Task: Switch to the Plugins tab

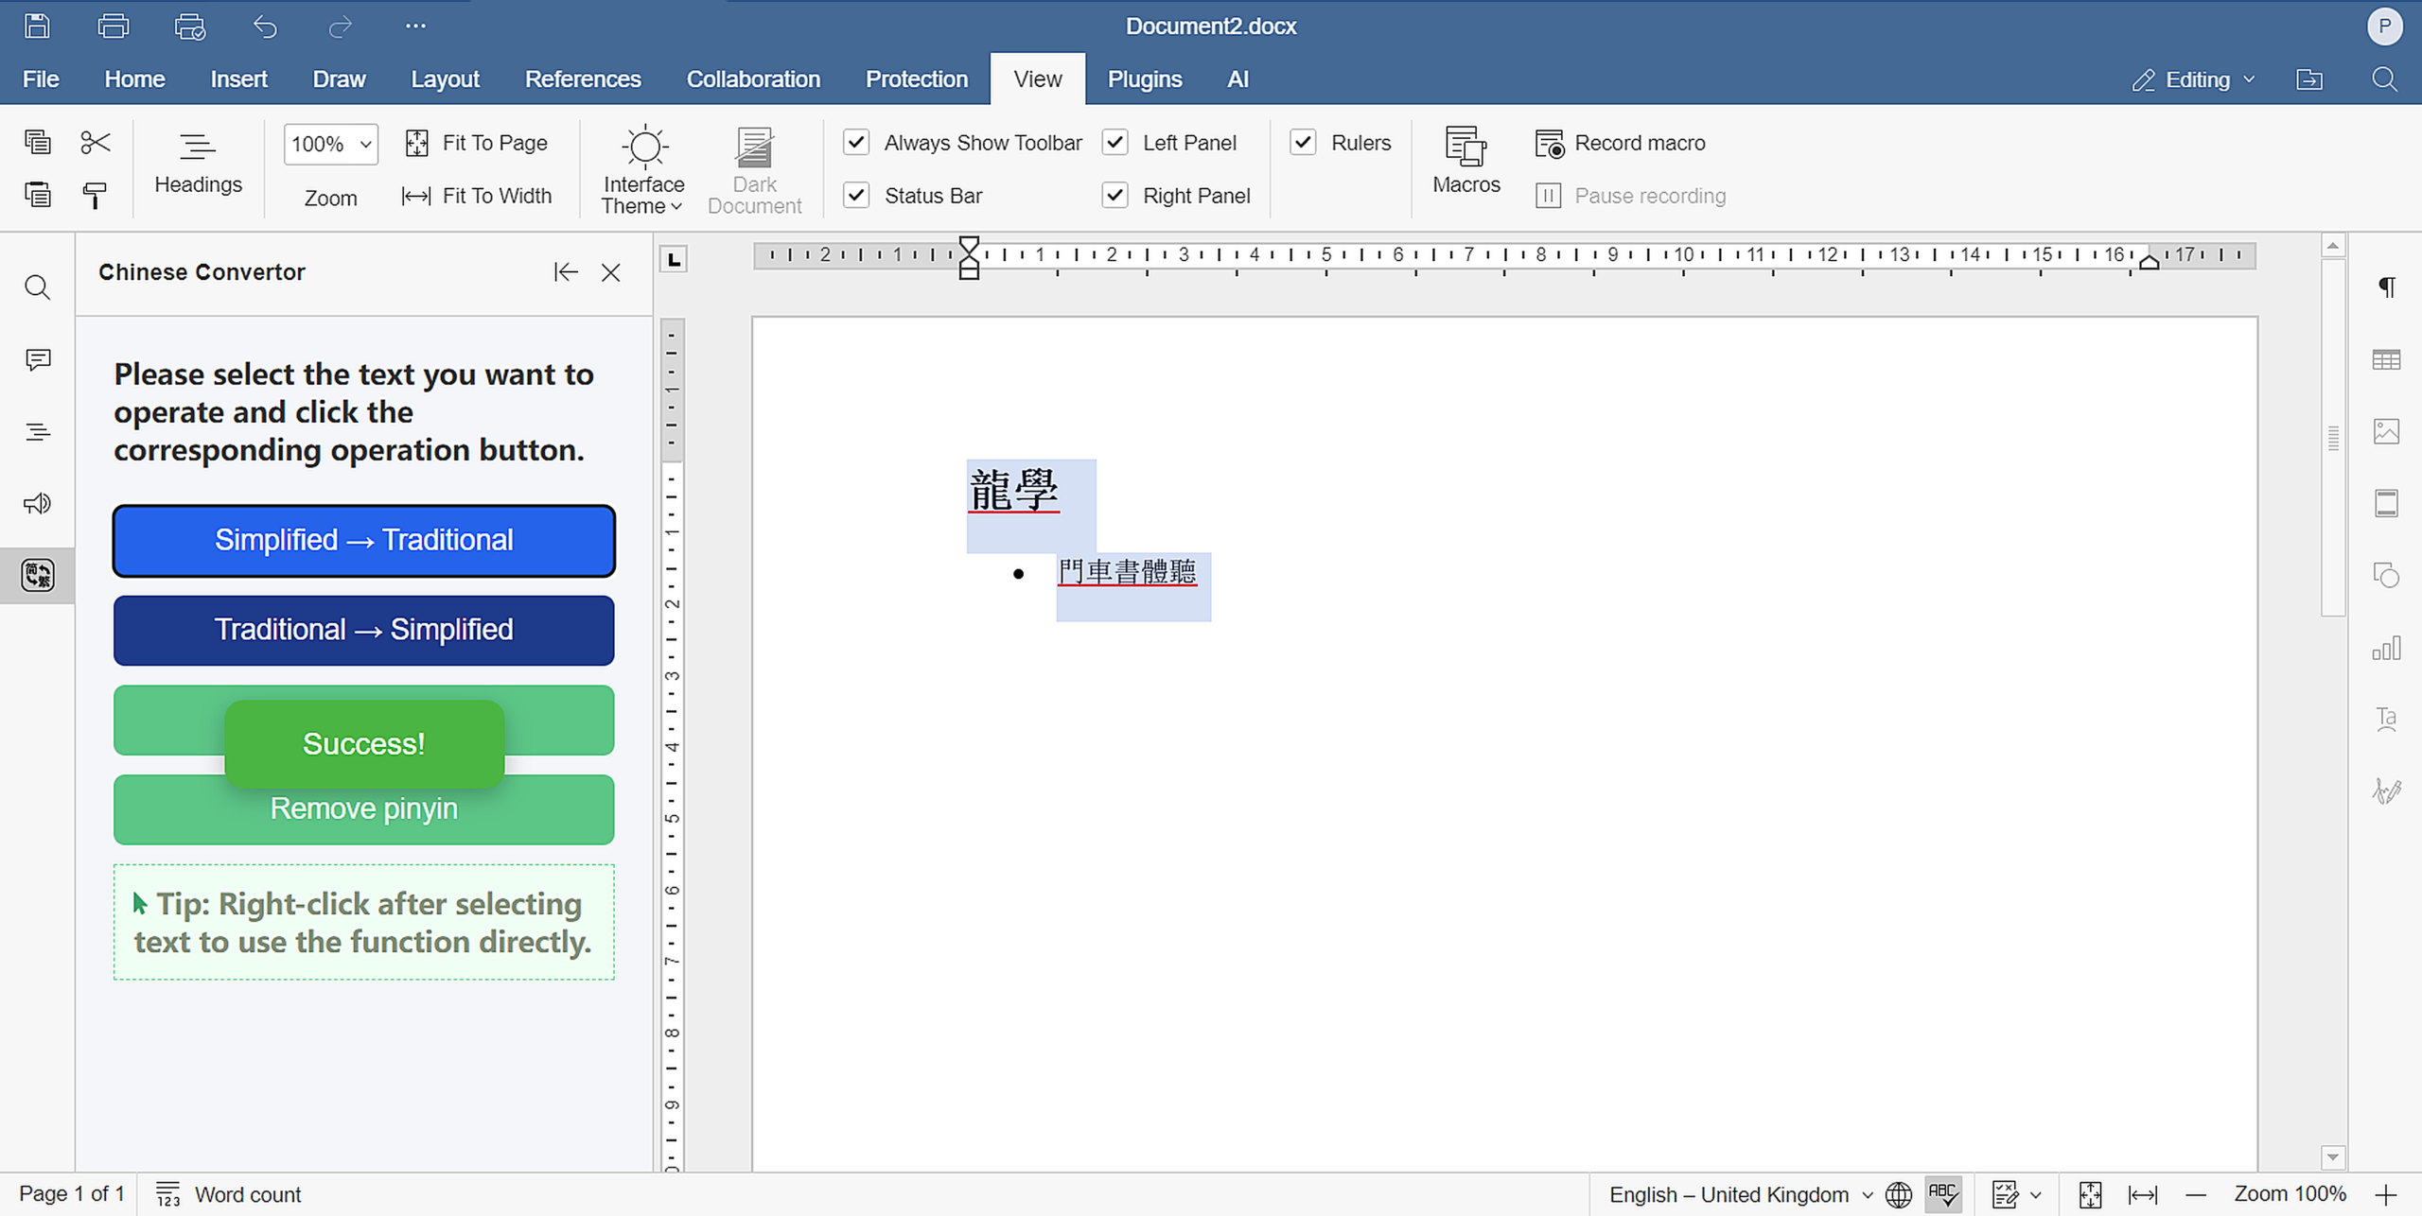Action: 1145,79
